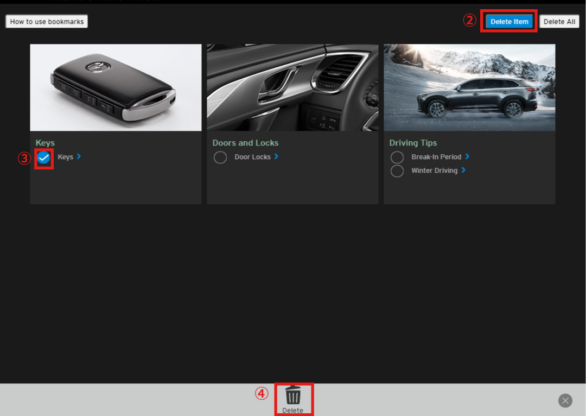Click the Winter Driving chevron arrow

pos(463,170)
